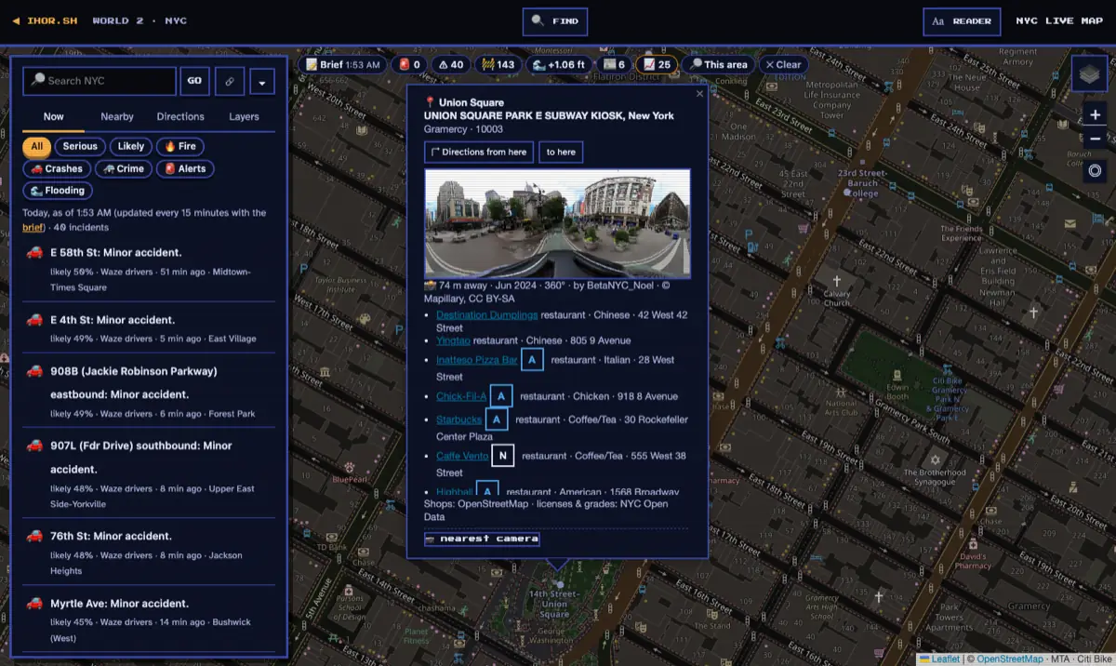Image resolution: width=1116 pixels, height=666 pixels.
Task: Click Directions from here in the popup
Action: tap(479, 153)
